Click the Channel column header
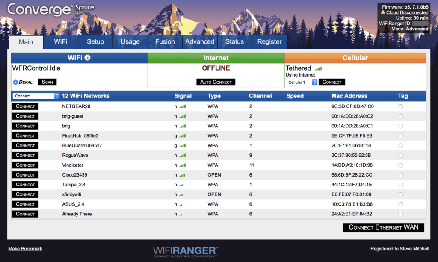This screenshot has height=262, width=438. click(x=260, y=96)
